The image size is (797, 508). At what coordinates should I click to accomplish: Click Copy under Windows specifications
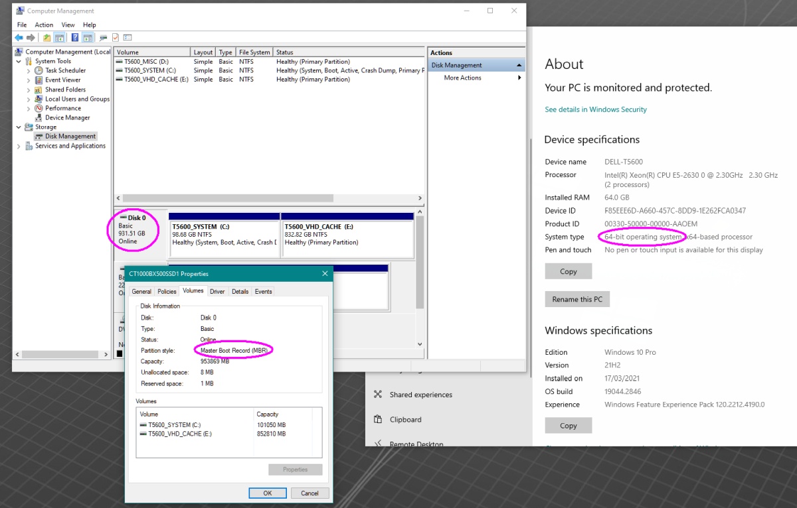(569, 426)
